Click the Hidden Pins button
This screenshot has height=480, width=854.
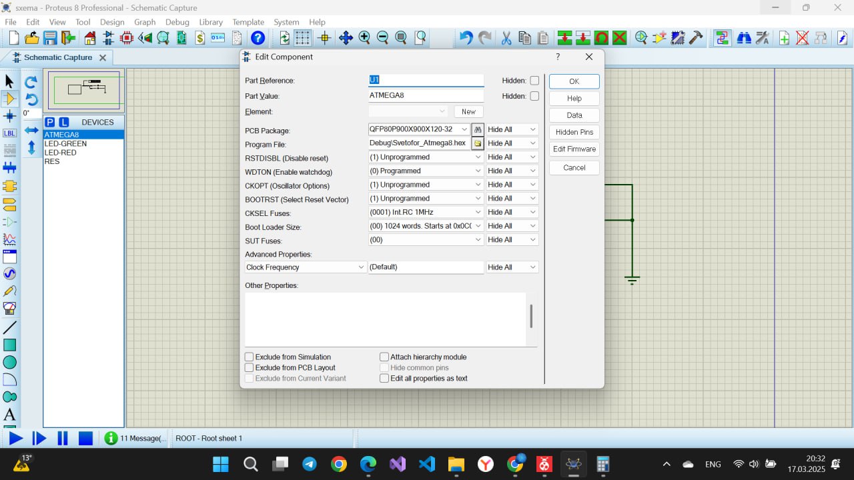(x=574, y=132)
